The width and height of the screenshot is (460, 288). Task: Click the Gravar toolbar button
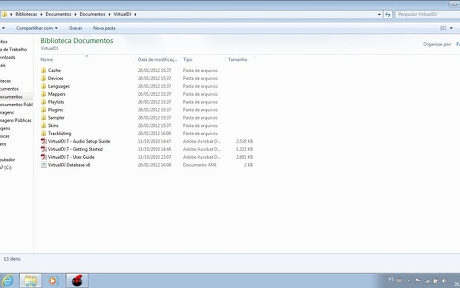click(75, 28)
